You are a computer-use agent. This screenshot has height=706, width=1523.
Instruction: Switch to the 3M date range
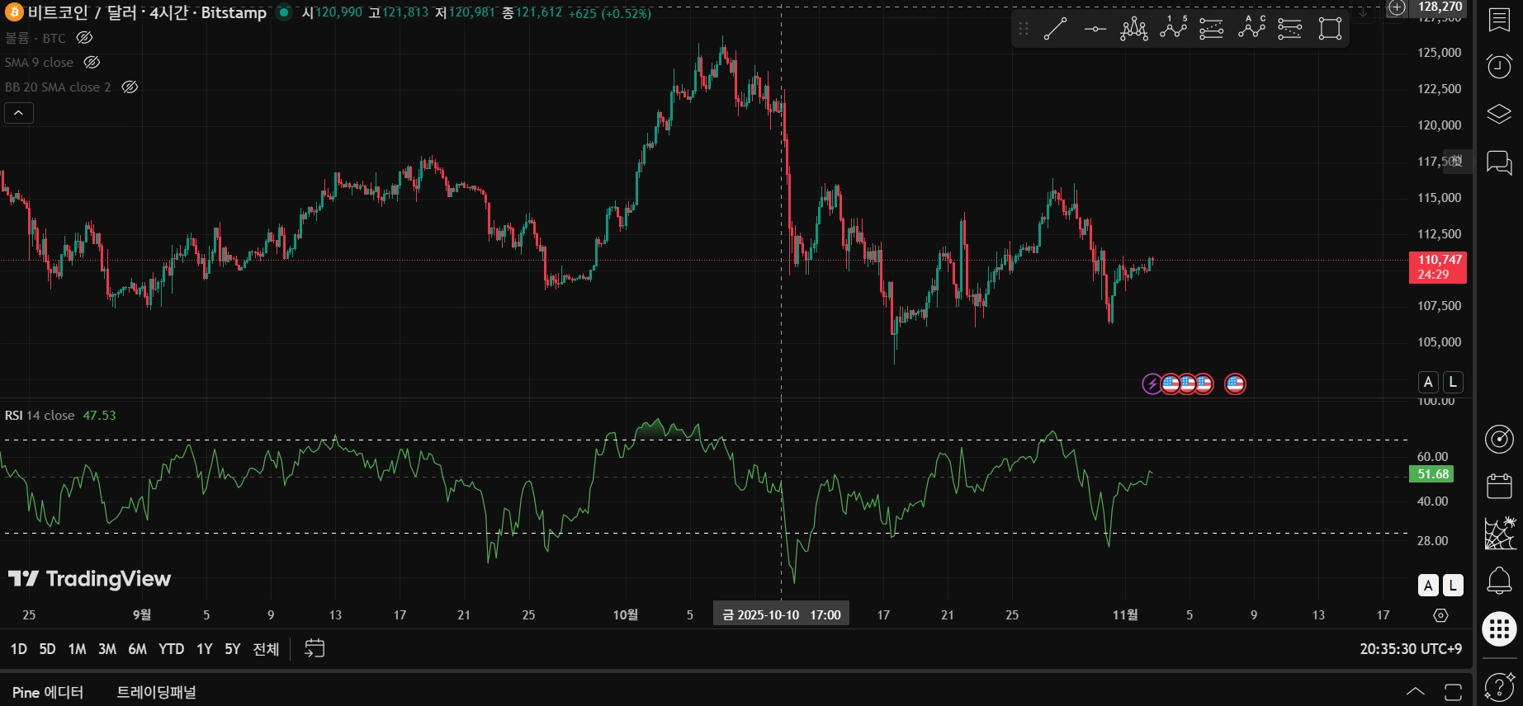click(107, 649)
